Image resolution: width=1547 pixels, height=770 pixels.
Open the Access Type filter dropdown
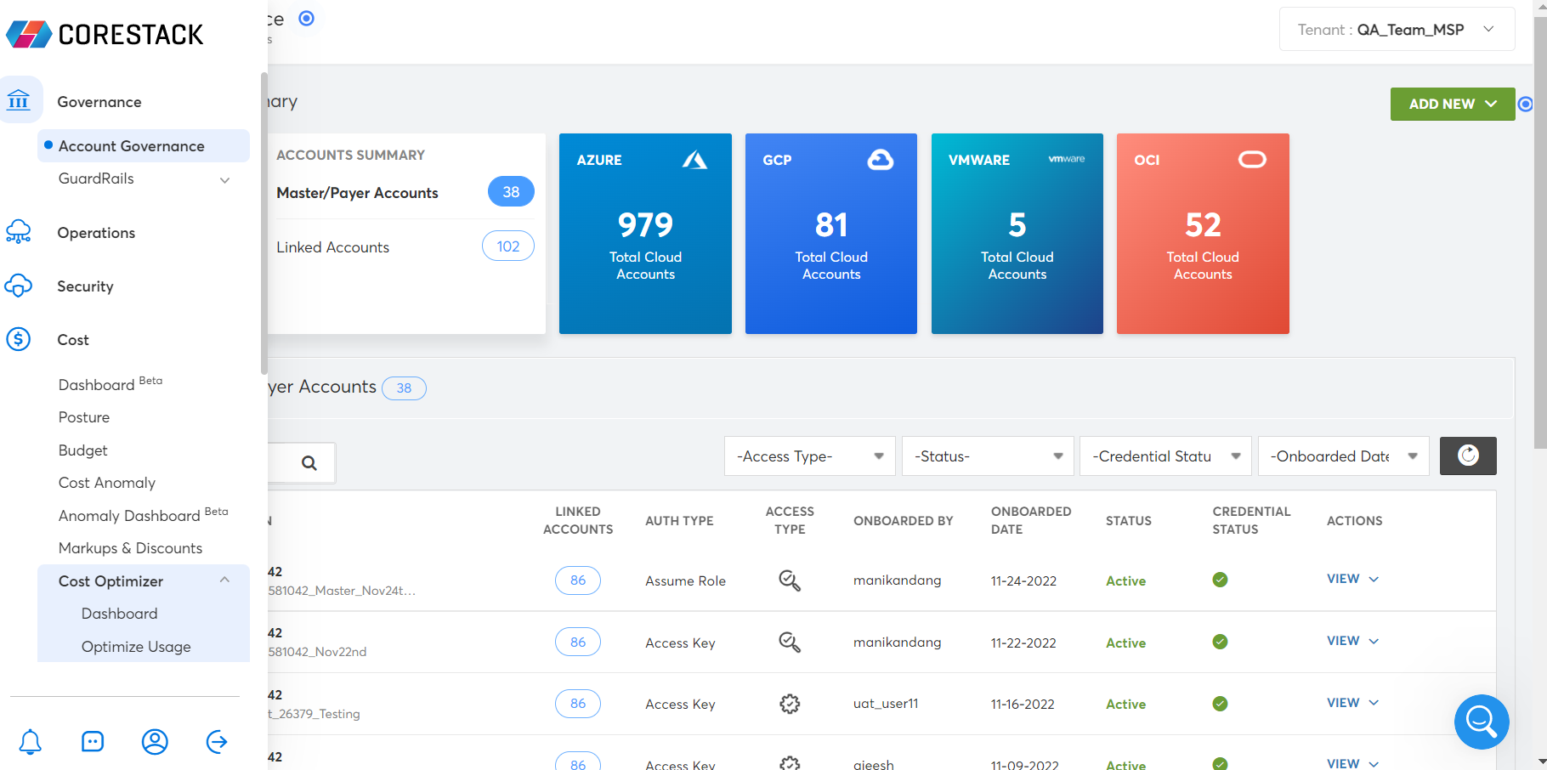809,456
